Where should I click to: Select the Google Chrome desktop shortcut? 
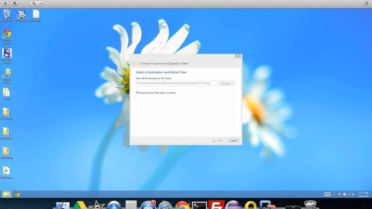pos(7,37)
